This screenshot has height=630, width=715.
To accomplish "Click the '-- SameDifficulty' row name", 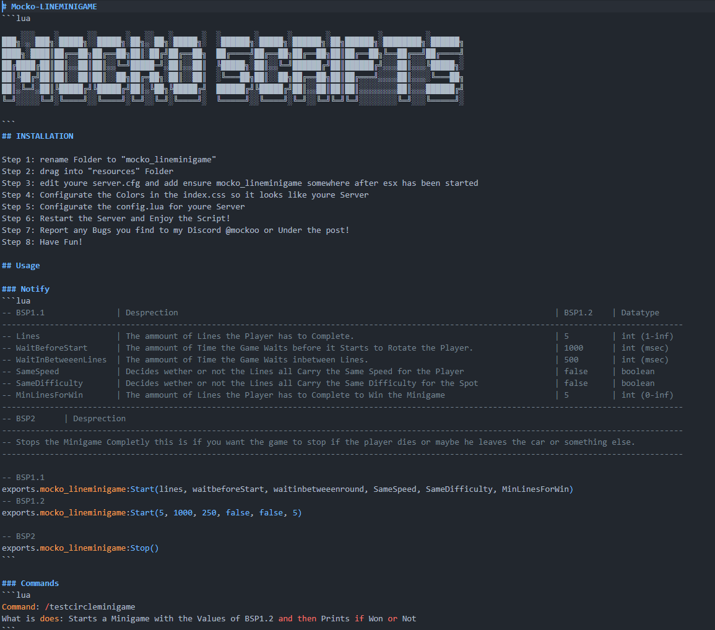I will click(43, 383).
